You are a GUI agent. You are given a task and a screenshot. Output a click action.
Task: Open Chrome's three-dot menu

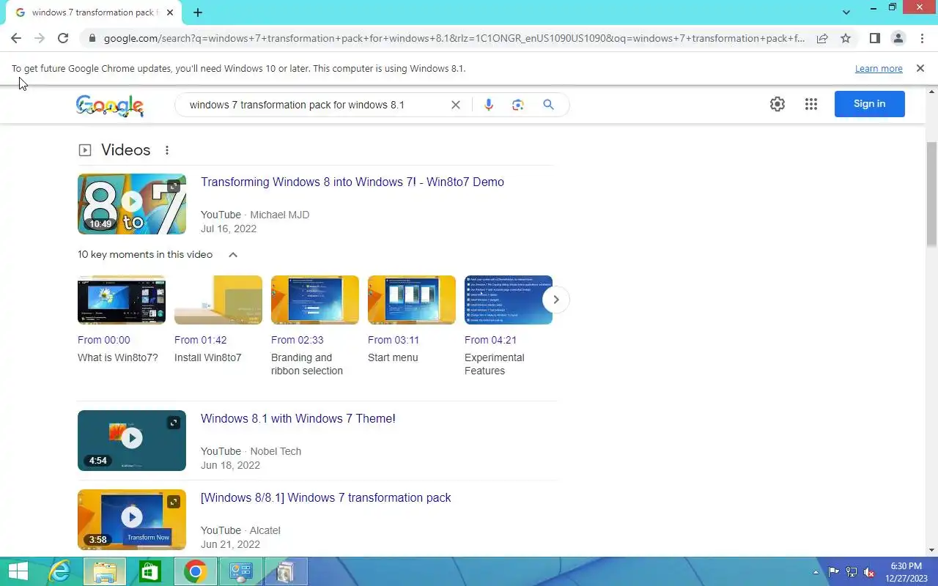[921, 38]
